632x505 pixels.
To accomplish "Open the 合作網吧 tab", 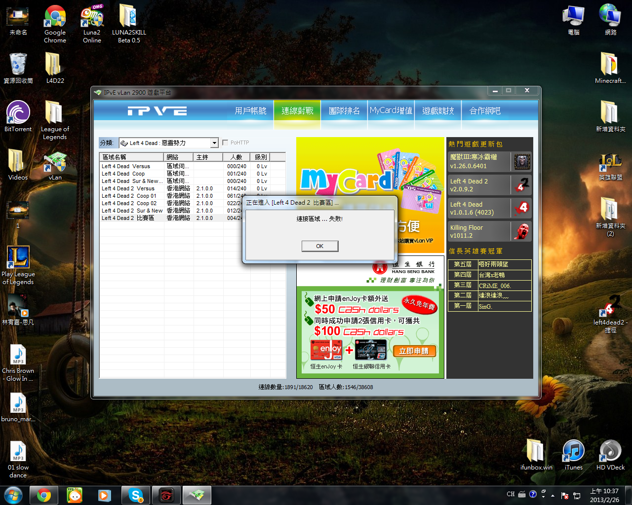I will 485,111.
